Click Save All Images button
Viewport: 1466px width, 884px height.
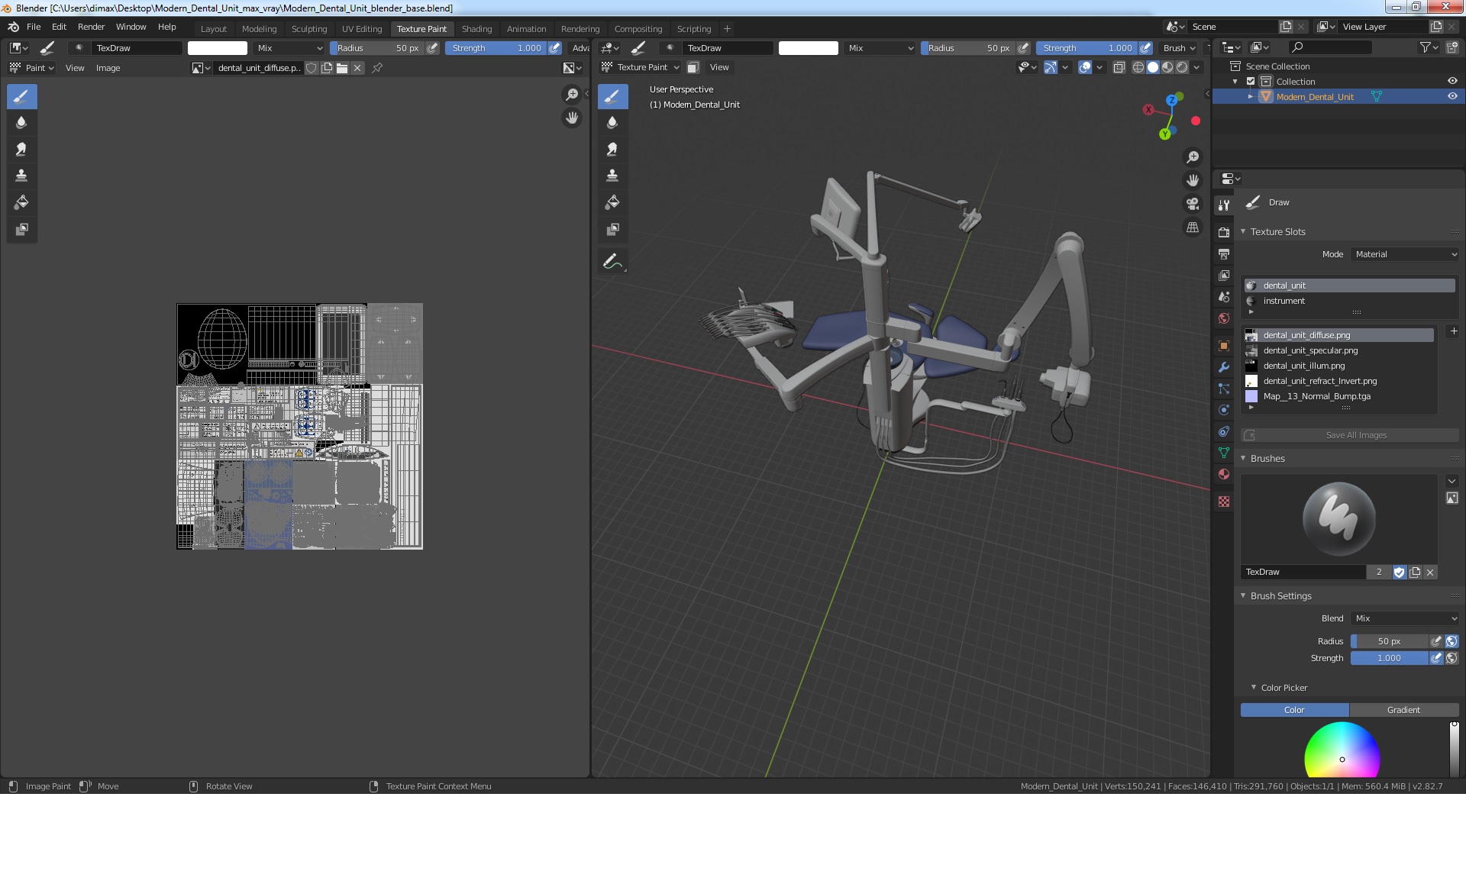(1356, 435)
